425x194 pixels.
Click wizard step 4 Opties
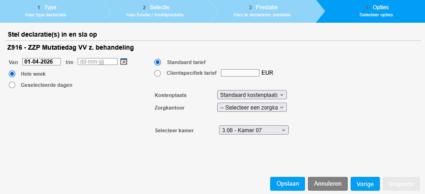point(376,11)
